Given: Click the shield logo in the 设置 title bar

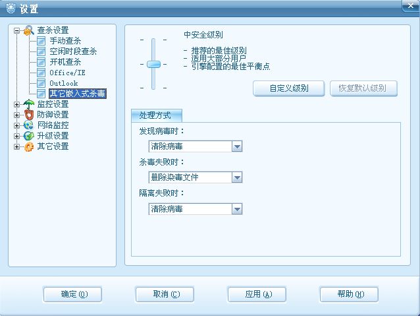Looking at the screenshot, I should tap(11, 9).
